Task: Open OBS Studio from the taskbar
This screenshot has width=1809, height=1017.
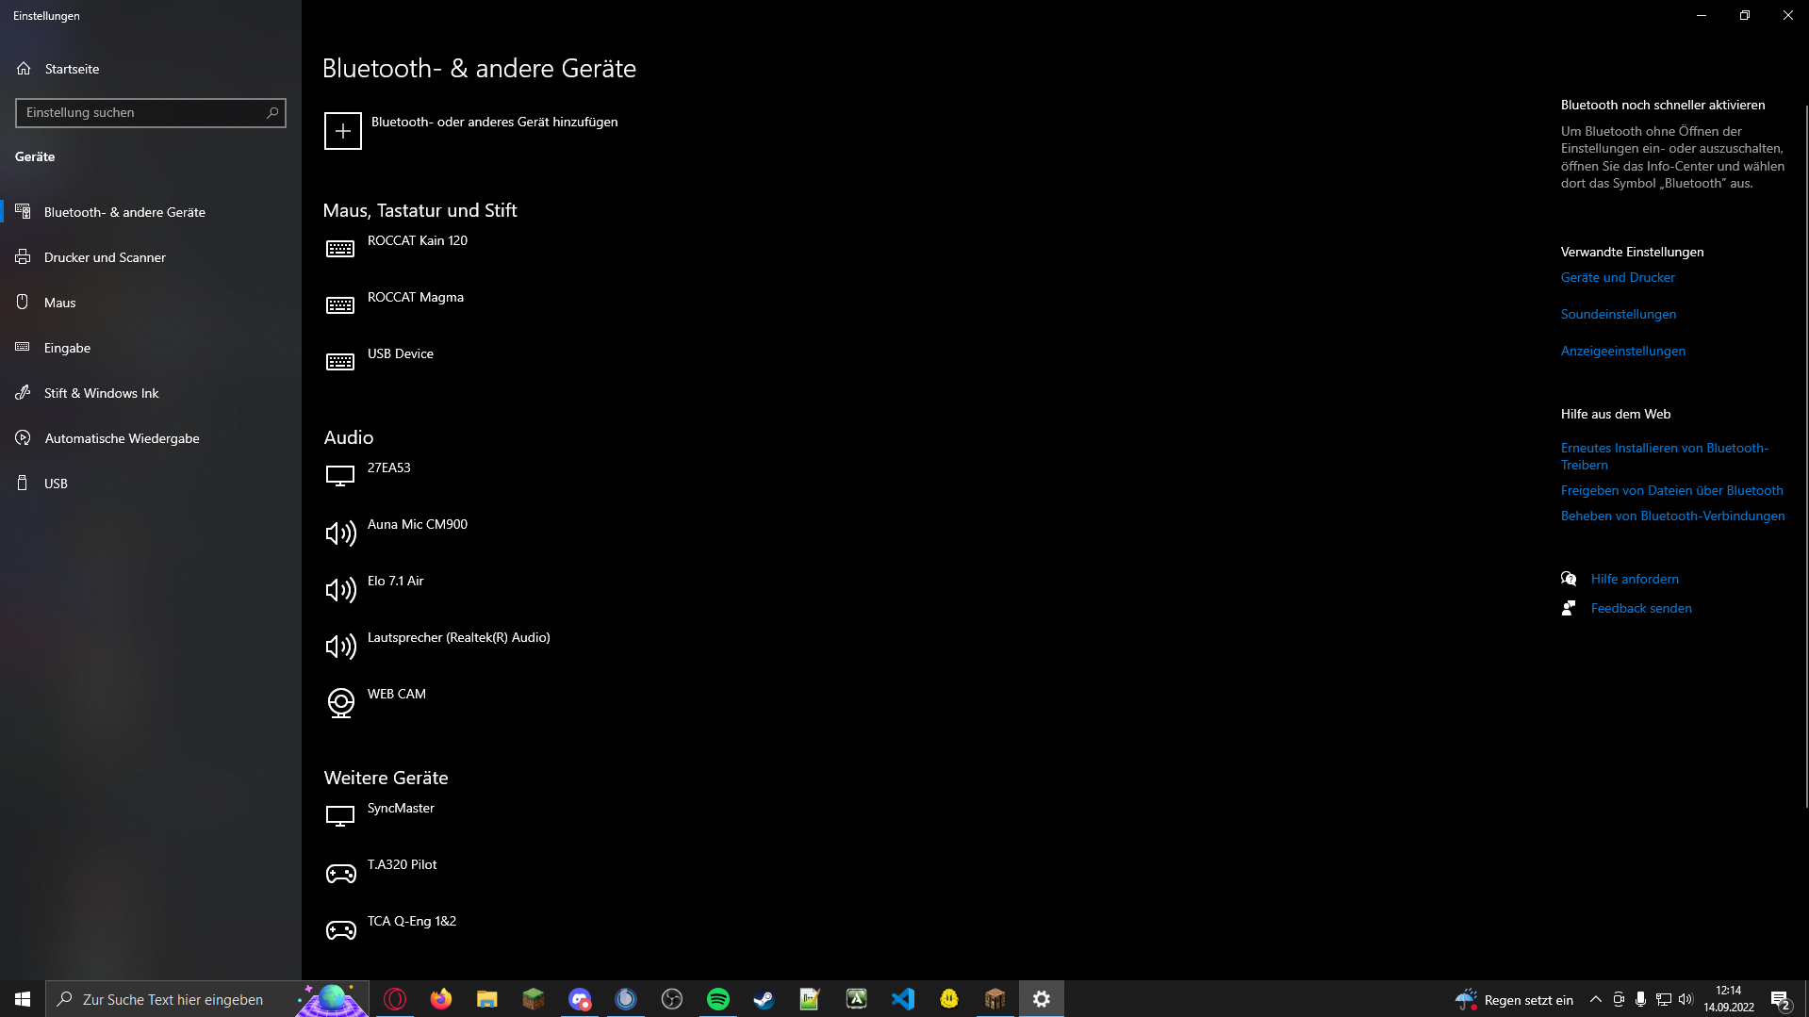Action: pyautogui.click(x=671, y=999)
